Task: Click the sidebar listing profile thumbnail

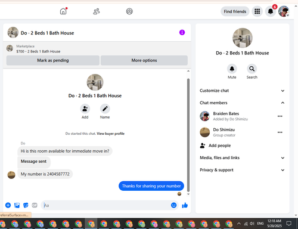Action: (x=243, y=38)
